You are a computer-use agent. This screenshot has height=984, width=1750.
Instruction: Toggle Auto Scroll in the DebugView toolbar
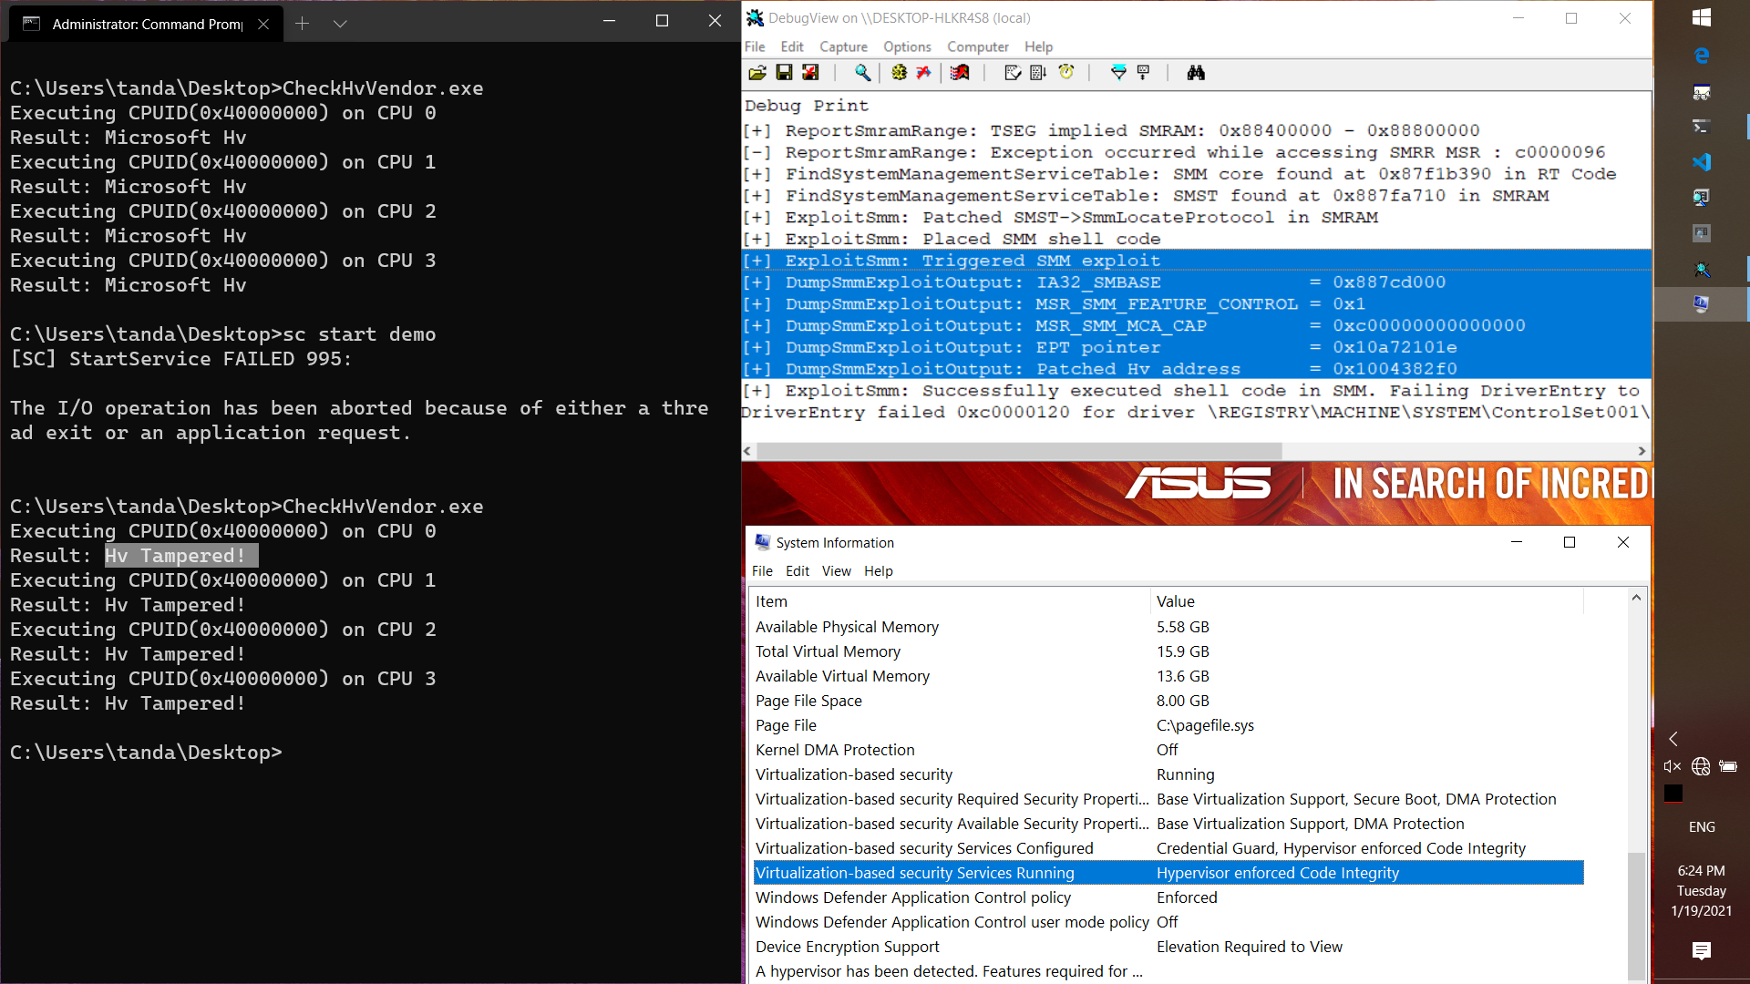coord(1038,73)
